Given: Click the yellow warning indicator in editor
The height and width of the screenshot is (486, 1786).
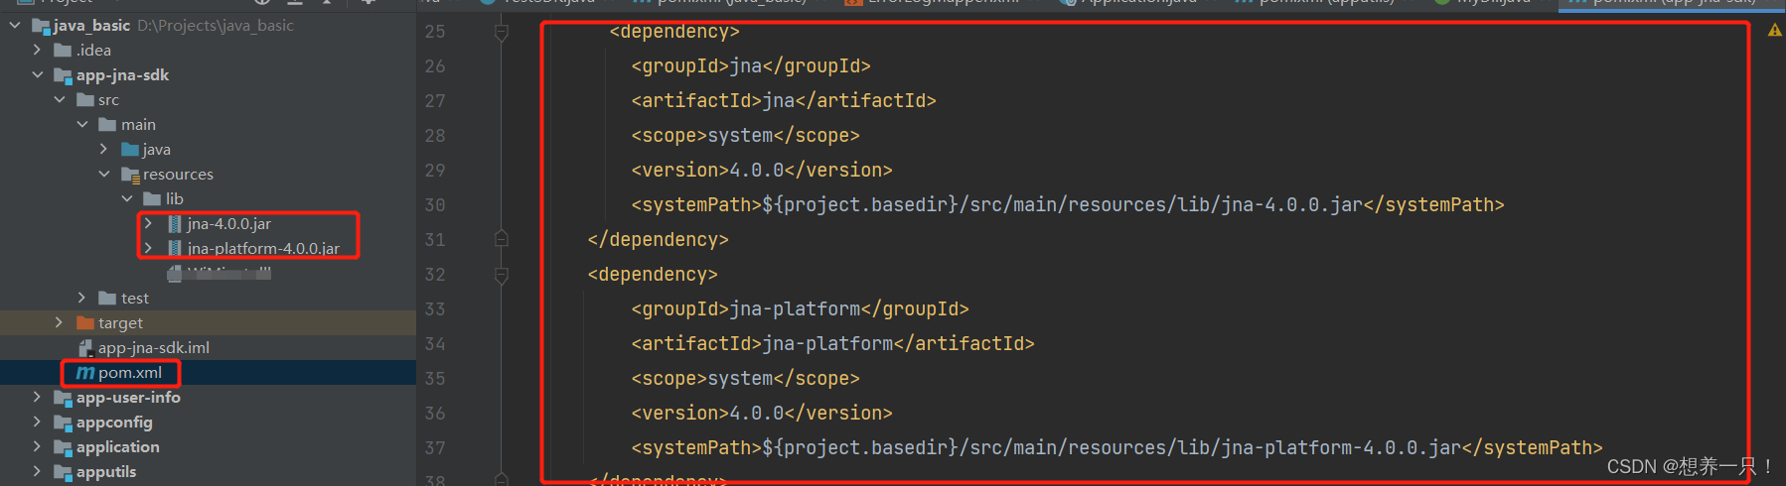Looking at the screenshot, I should coord(1774,31).
